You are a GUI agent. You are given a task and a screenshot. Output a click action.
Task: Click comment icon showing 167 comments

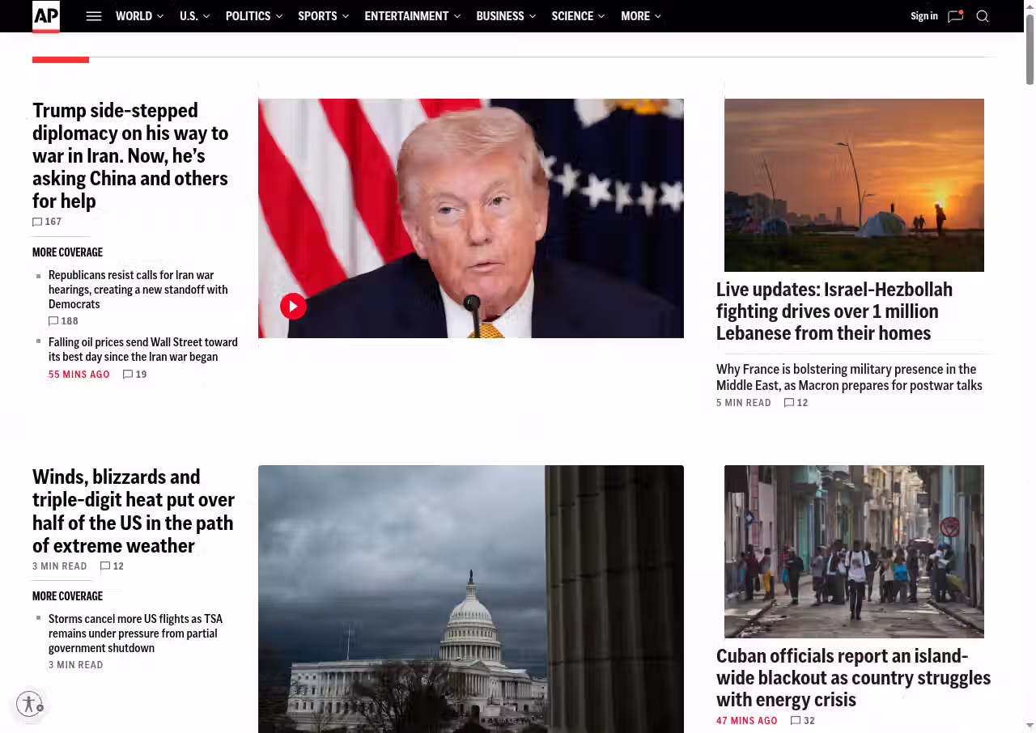38,222
